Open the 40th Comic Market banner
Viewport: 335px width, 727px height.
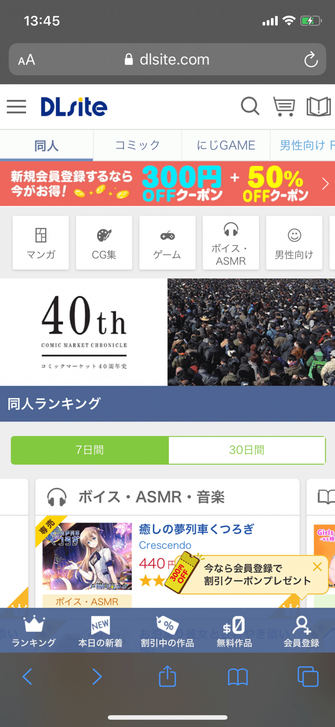(x=167, y=332)
